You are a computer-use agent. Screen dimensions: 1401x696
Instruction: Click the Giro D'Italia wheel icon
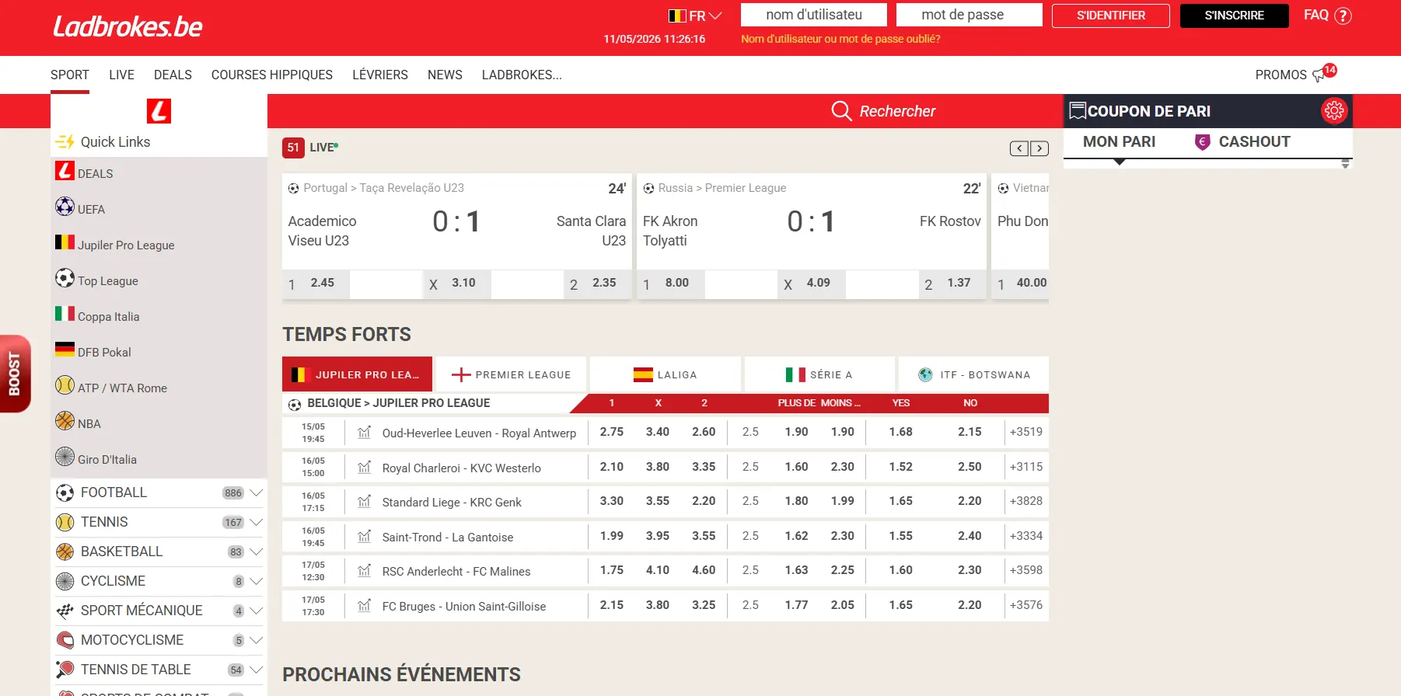point(65,457)
